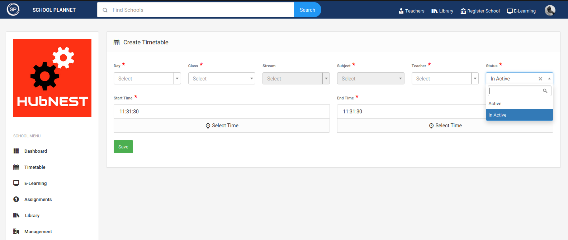Open Timetable from the school menu
568x240 pixels.
tap(35, 167)
